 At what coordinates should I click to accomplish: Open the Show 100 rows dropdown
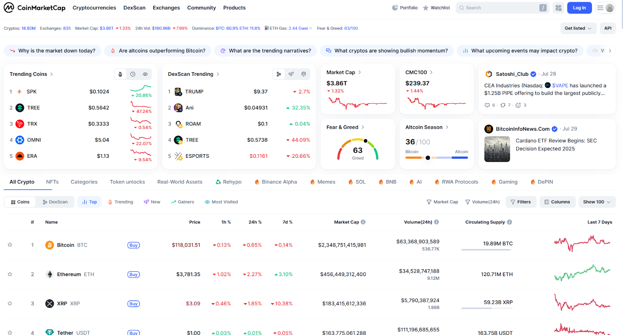point(597,202)
